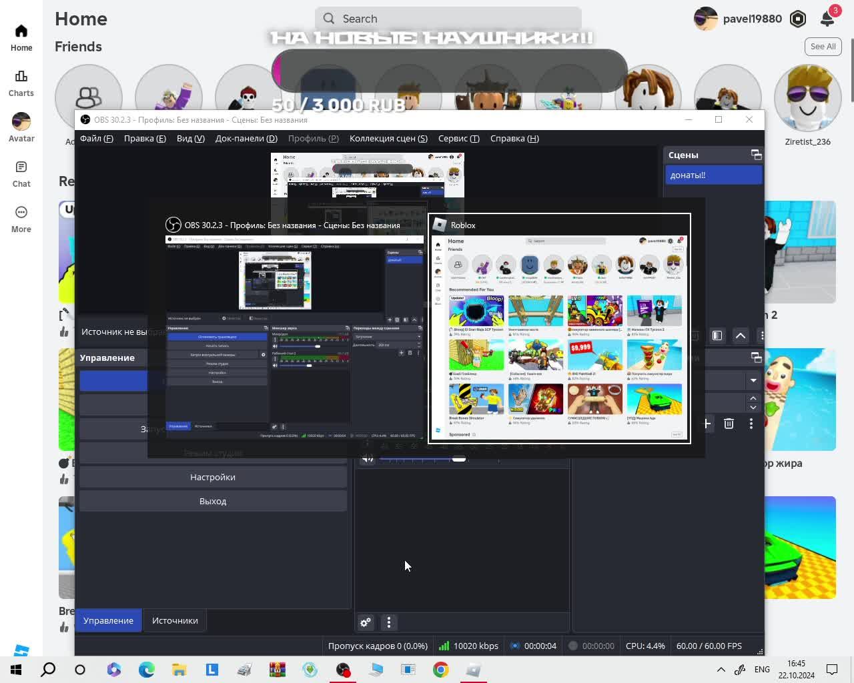Switch to the Управление tab
The image size is (854, 683).
click(x=108, y=620)
